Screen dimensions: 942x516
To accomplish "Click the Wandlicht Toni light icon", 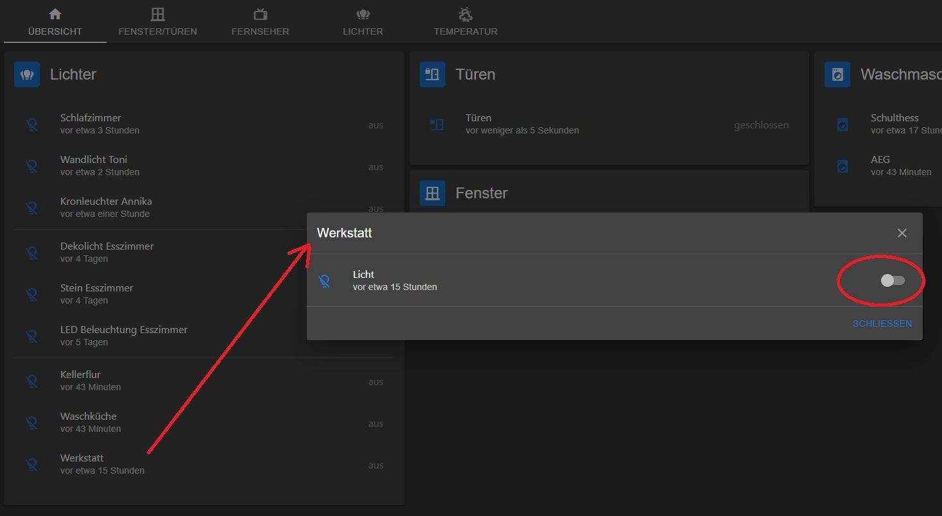I will click(x=31, y=166).
